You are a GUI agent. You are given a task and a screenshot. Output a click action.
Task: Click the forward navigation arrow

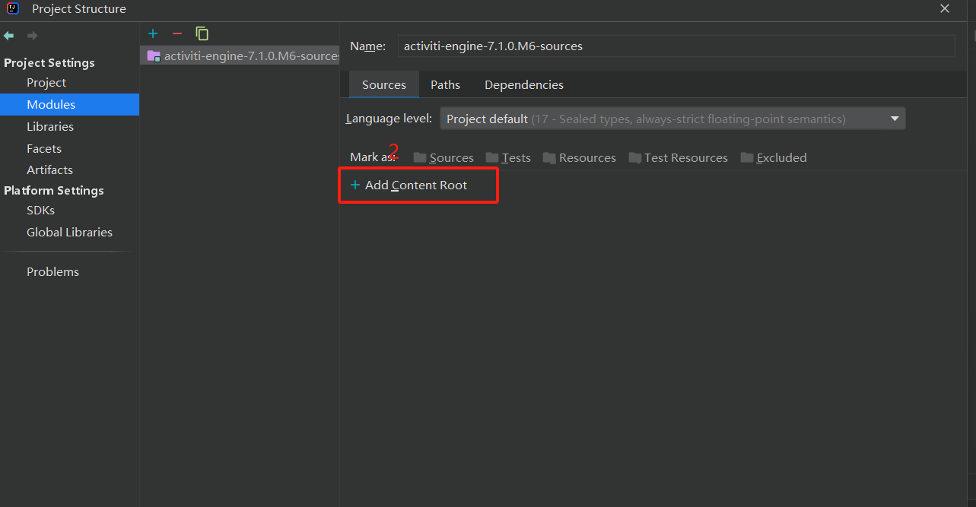pyautogui.click(x=32, y=36)
